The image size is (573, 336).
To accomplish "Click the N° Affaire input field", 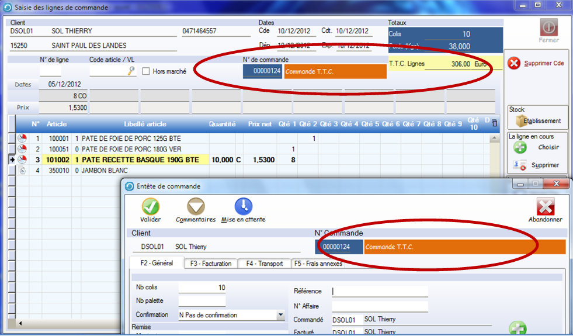I will 379,306.
